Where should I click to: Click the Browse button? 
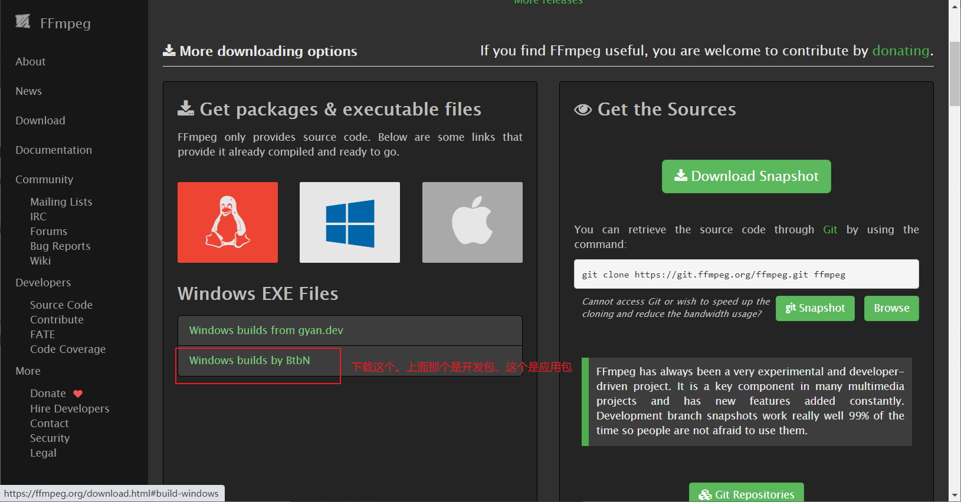click(x=891, y=308)
